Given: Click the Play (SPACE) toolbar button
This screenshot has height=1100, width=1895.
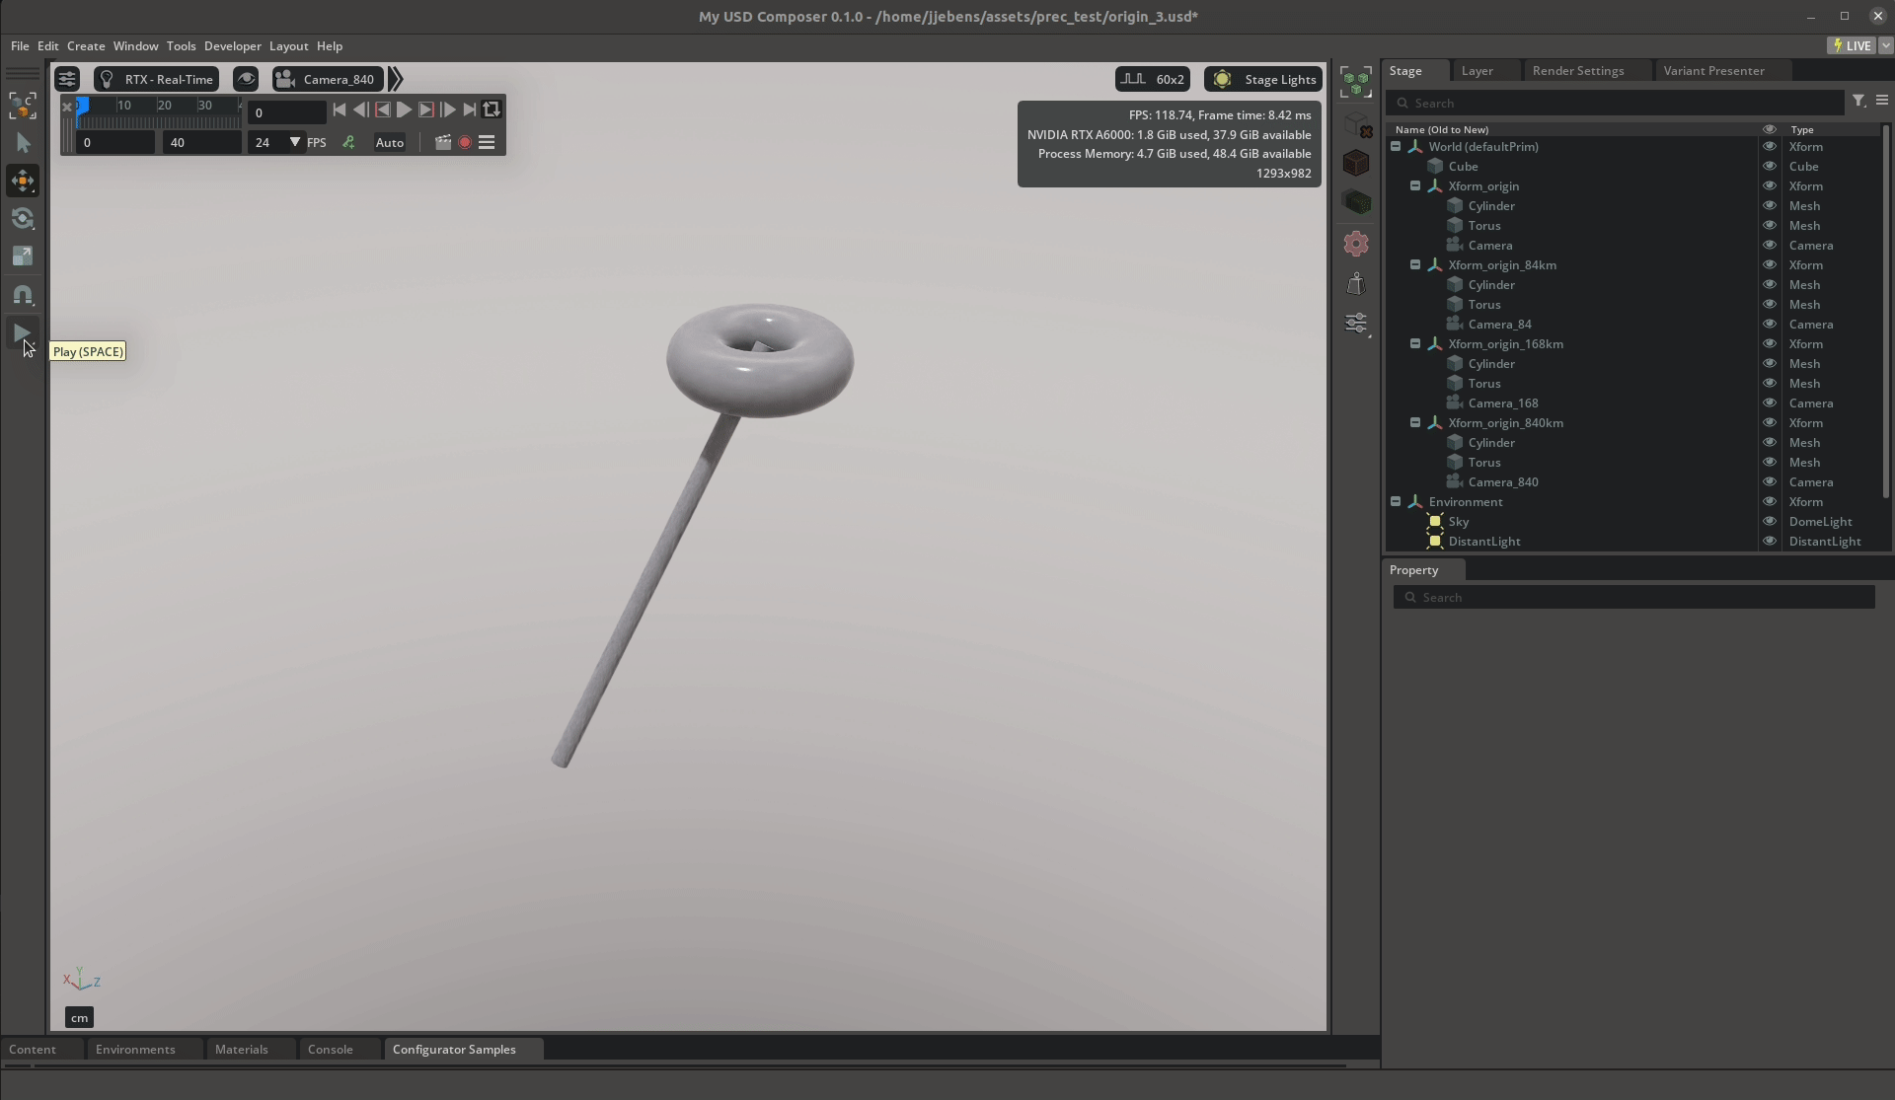Looking at the screenshot, I should (23, 333).
